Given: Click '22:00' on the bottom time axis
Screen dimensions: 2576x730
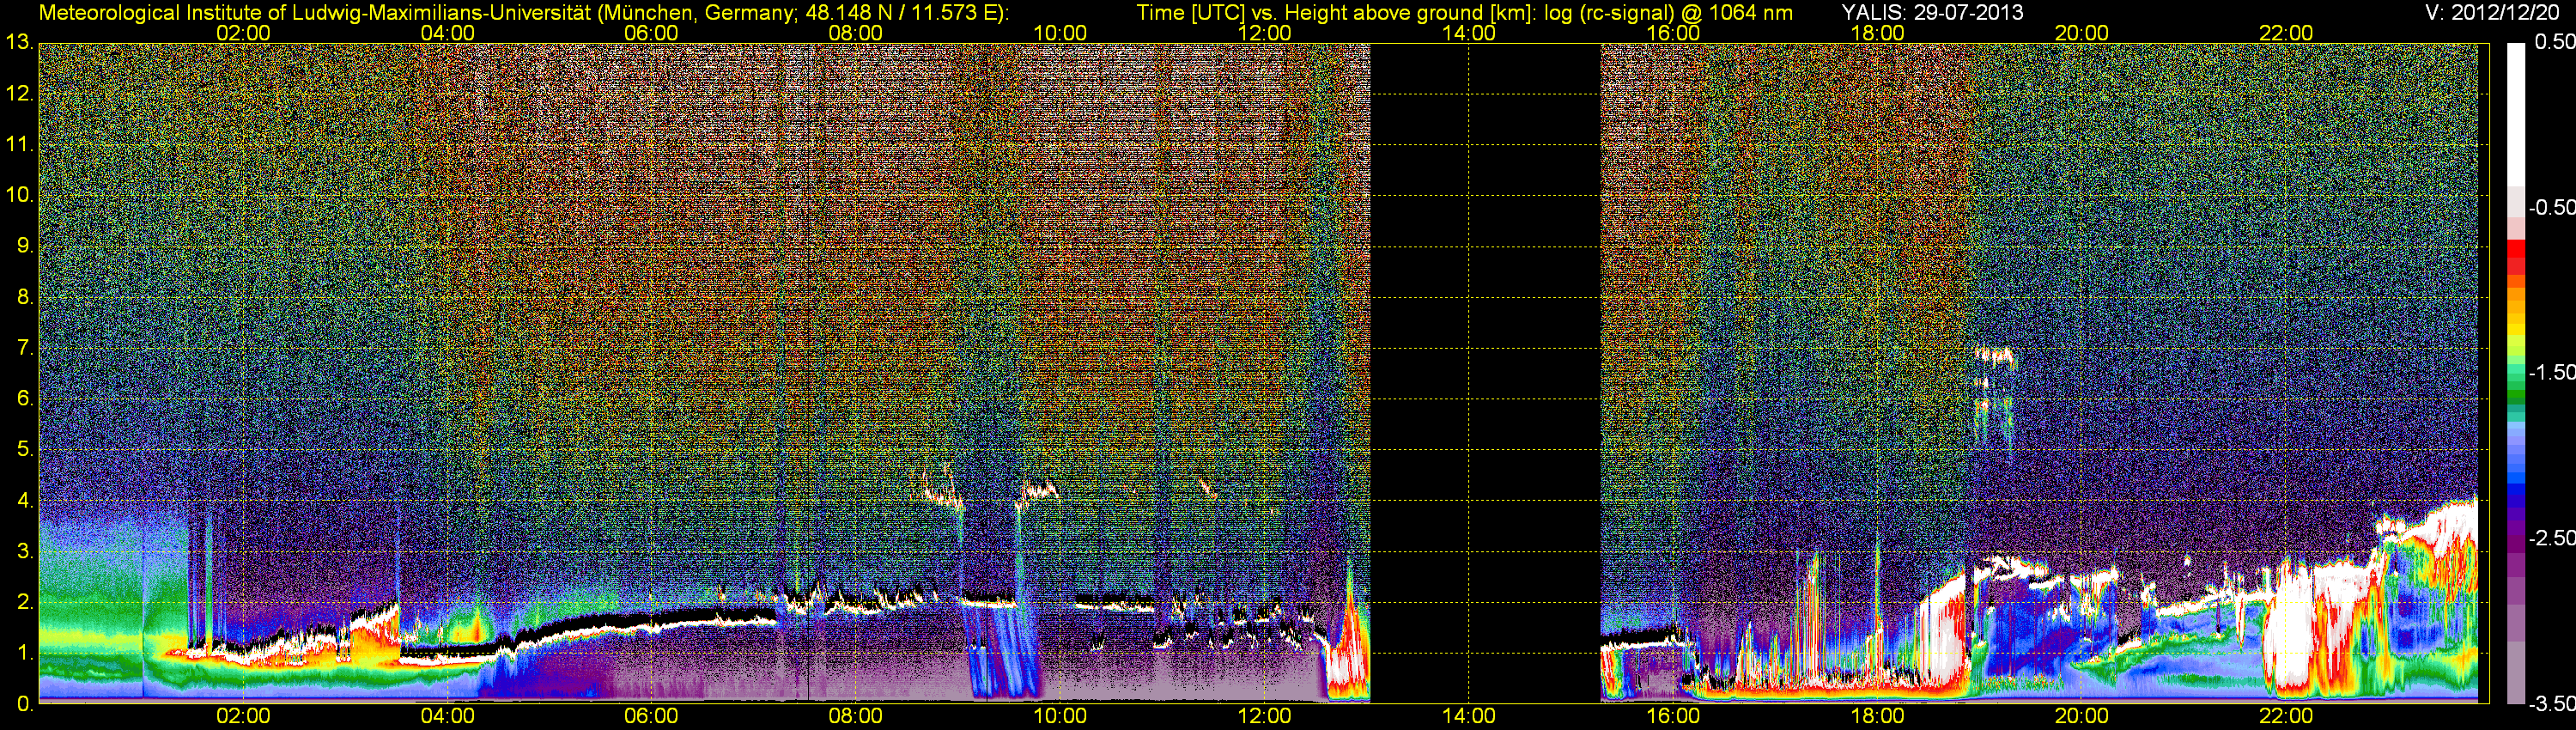Looking at the screenshot, I should click(x=2286, y=716).
